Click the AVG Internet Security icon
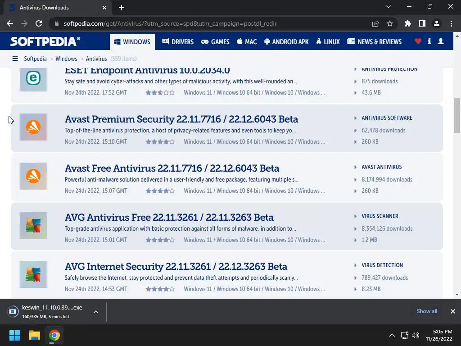Screen dimensions: 461x346 click(33, 274)
